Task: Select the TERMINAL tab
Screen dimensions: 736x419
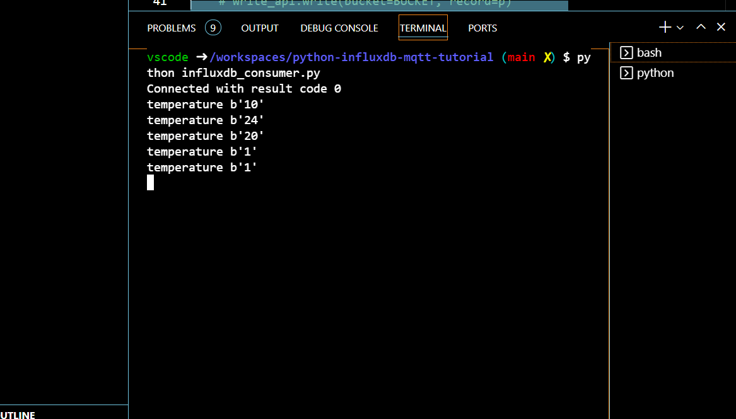Action: point(423,28)
